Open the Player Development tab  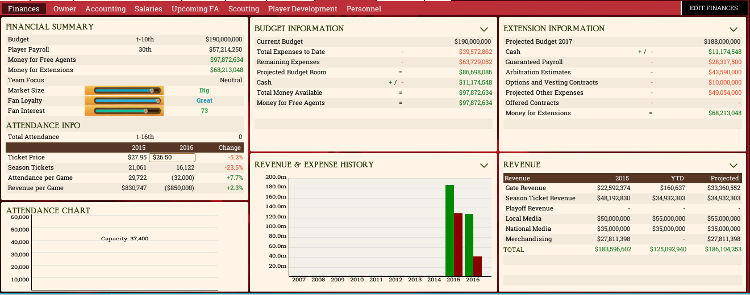click(302, 9)
